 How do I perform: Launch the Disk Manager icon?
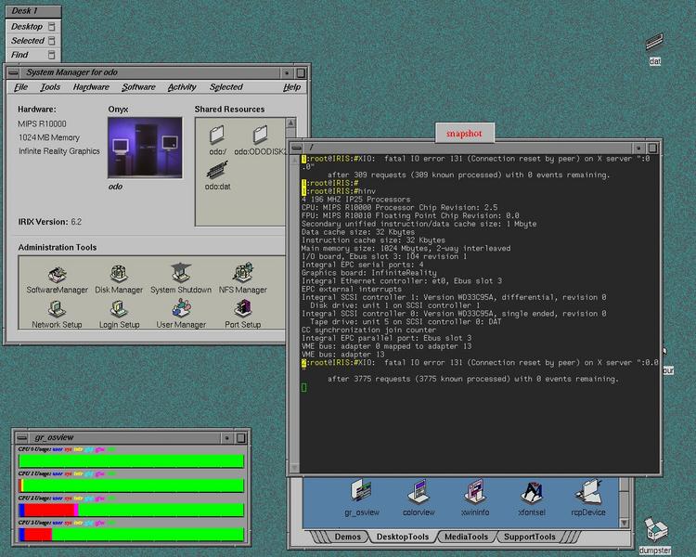pos(119,279)
